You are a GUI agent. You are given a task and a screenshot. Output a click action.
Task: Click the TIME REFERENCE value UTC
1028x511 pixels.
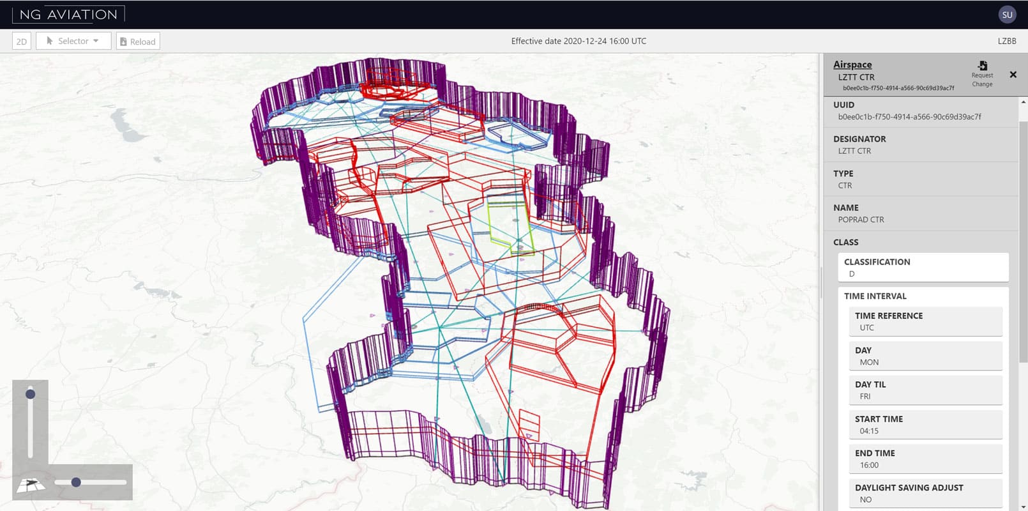point(866,328)
